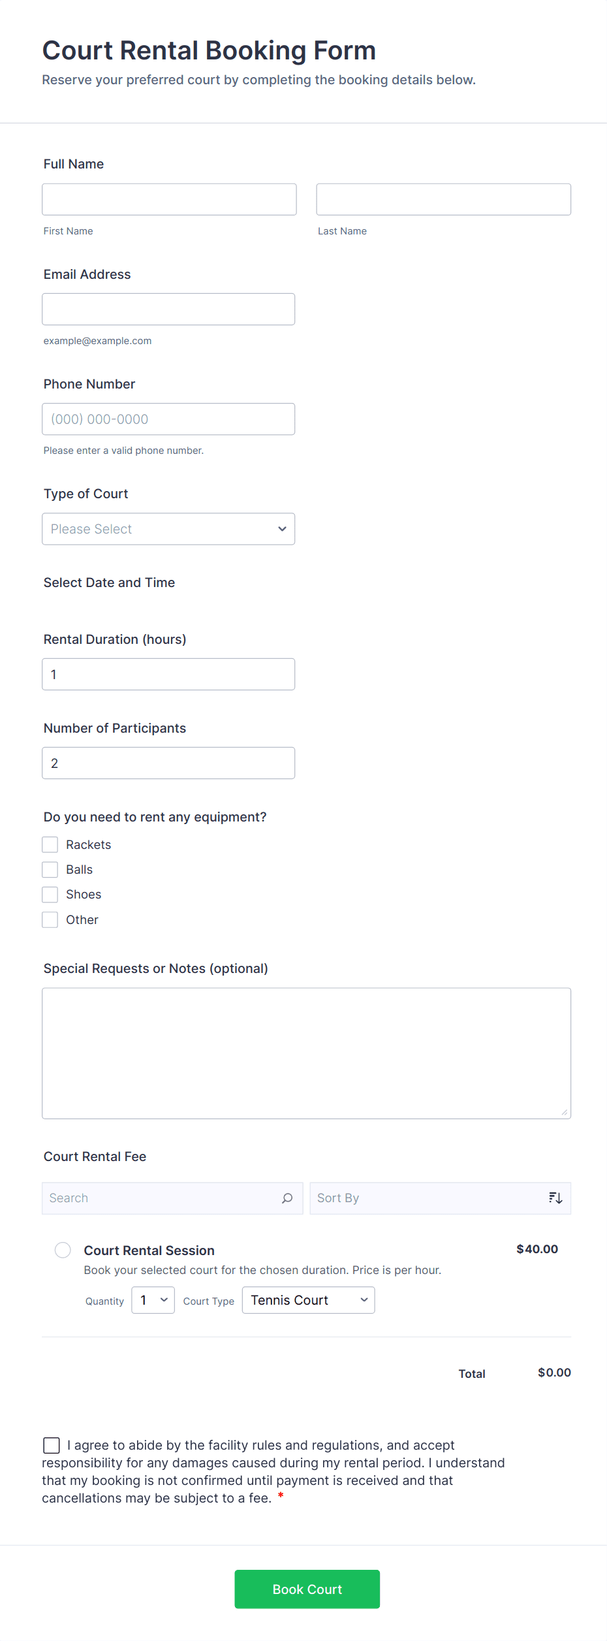Enable the Other equipment checkbox

[50, 920]
